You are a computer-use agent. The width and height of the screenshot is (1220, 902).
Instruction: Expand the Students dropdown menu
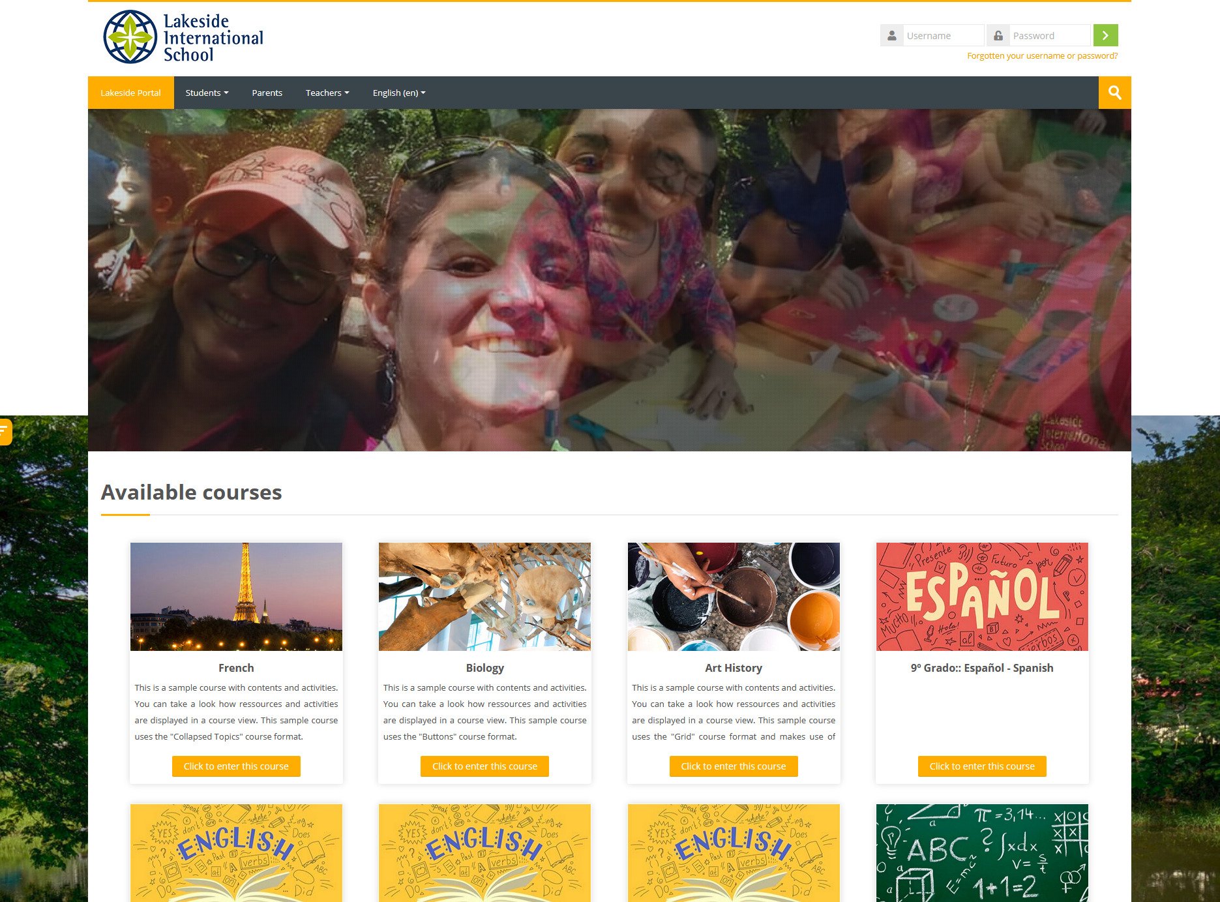point(206,92)
